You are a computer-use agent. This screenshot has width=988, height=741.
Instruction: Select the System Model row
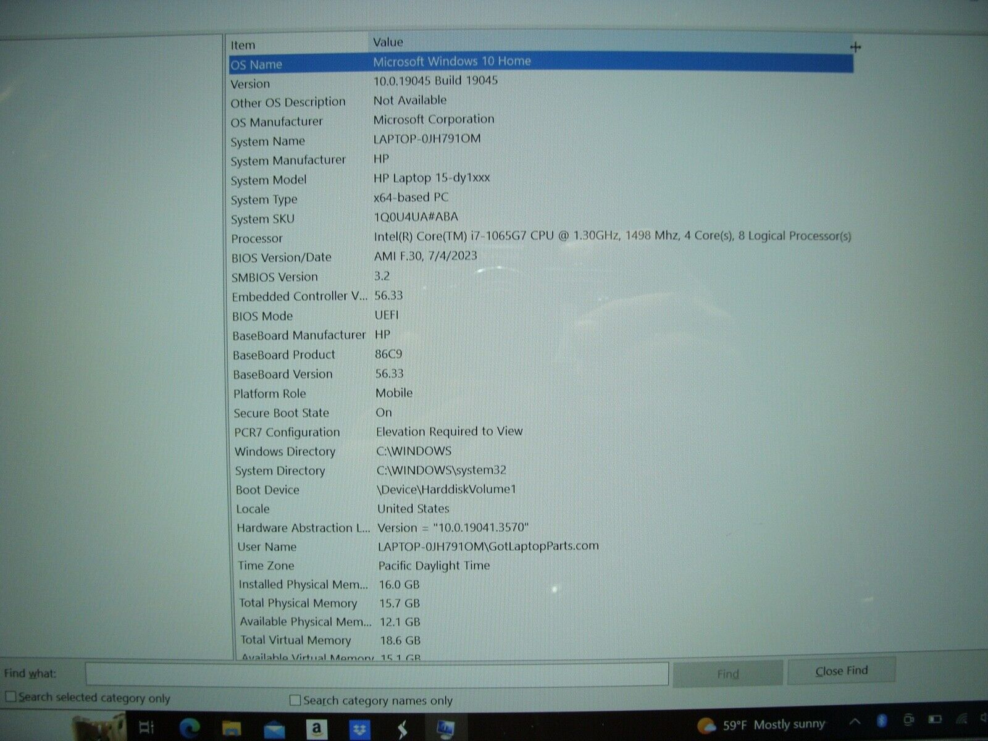[x=541, y=179]
